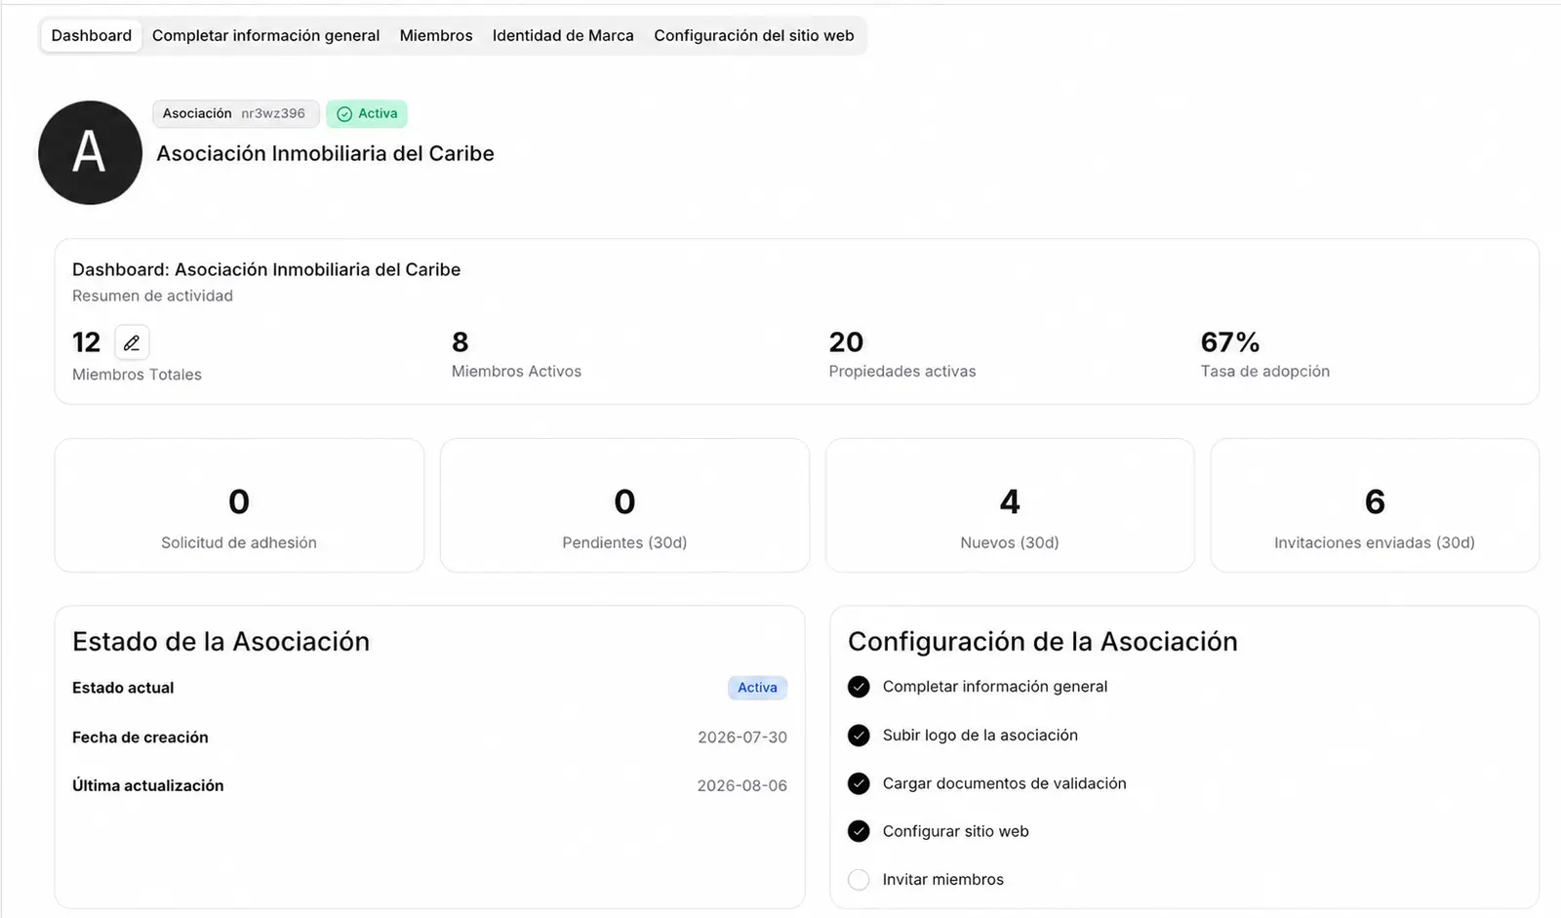This screenshot has height=918, width=1561.
Task: Click the Última actualización label
Action: tap(148, 785)
